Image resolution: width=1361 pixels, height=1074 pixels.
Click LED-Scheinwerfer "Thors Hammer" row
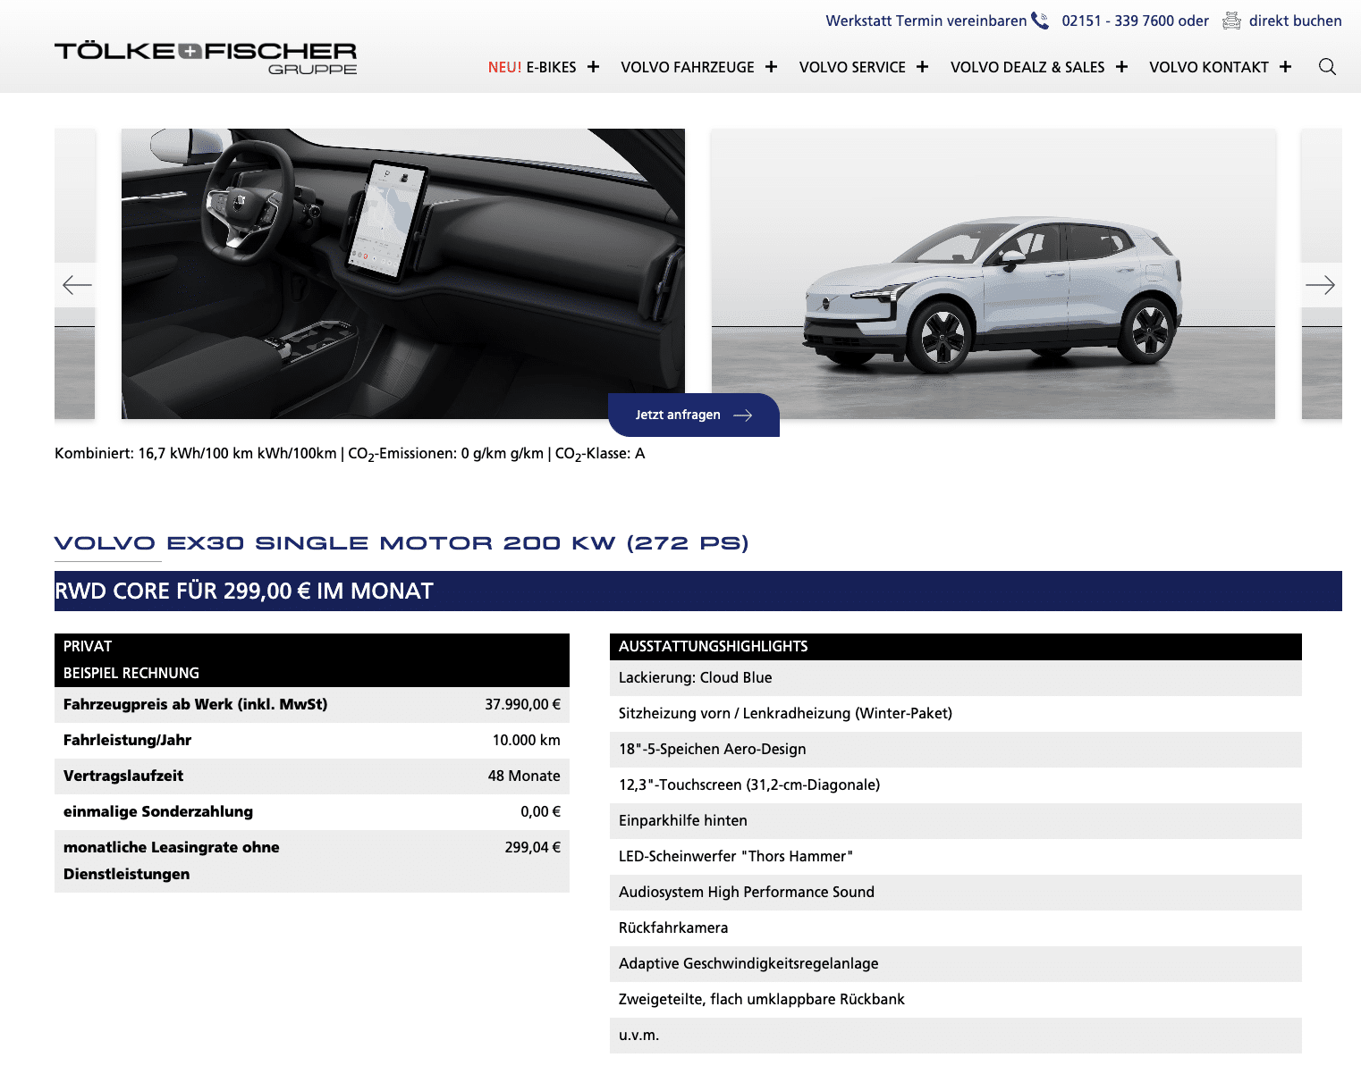click(956, 857)
